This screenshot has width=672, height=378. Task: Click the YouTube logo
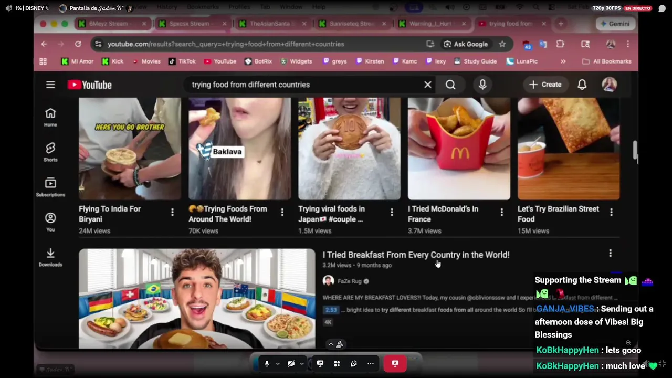pyautogui.click(x=89, y=85)
